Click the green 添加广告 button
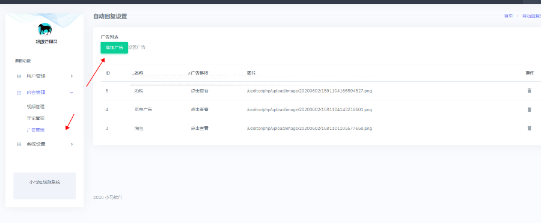Viewport: 541px width, 223px height. point(114,47)
